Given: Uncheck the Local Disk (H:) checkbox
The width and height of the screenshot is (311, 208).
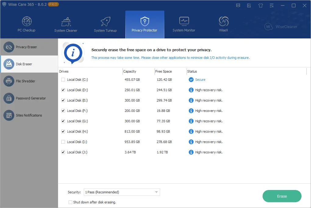Looking at the screenshot, I should point(63,131).
